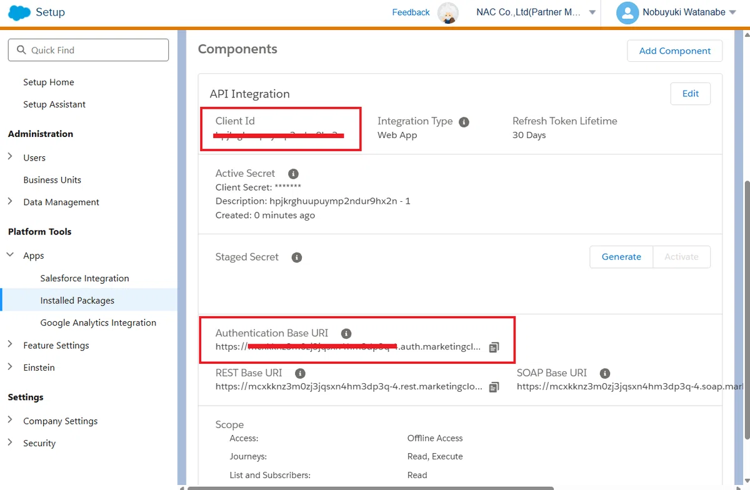Expand the Einstein section chevron
The height and width of the screenshot is (490, 750).
point(10,367)
